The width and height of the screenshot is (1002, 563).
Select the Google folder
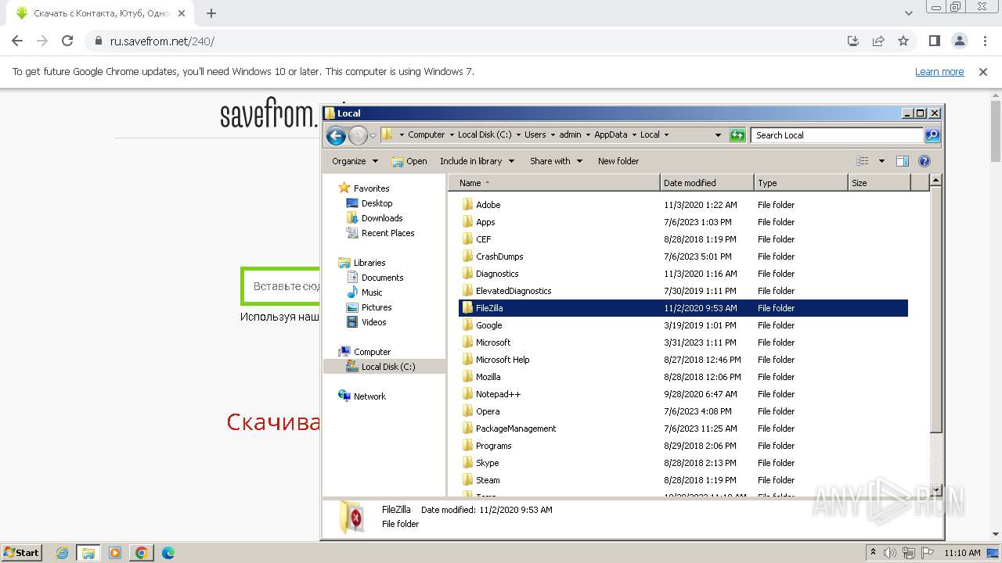click(x=683, y=325)
